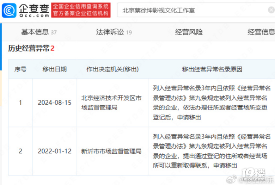Click the Qichacha blue logo icon
The width and height of the screenshot is (275, 185).
pyautogui.click(x=9, y=11)
